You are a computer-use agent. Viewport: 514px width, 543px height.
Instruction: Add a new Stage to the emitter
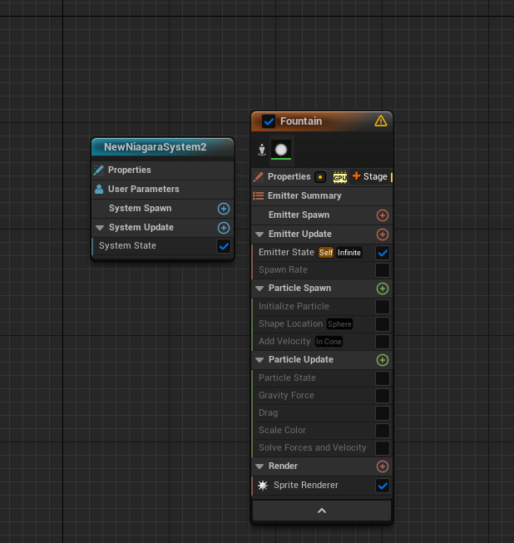[369, 176]
